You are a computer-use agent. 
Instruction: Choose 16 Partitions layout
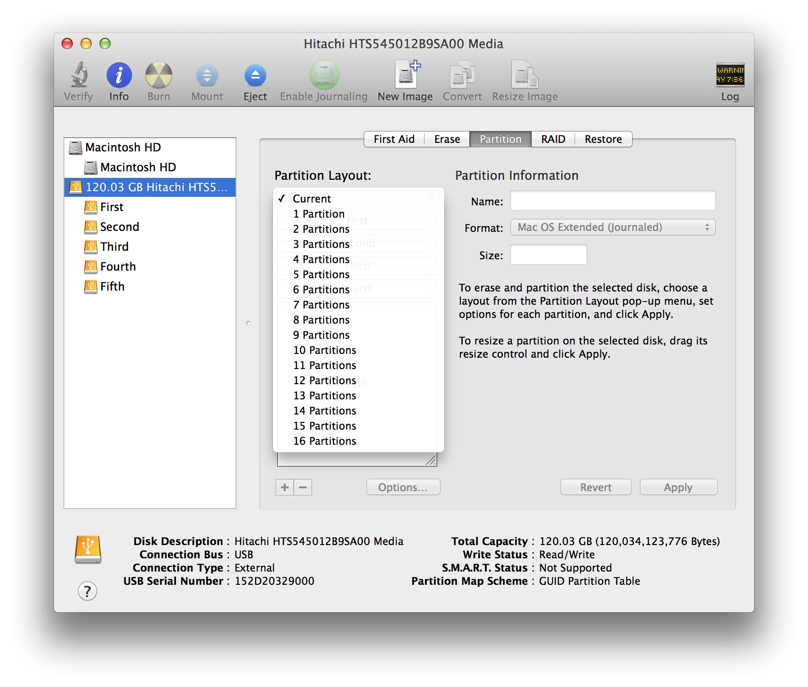(x=358, y=441)
